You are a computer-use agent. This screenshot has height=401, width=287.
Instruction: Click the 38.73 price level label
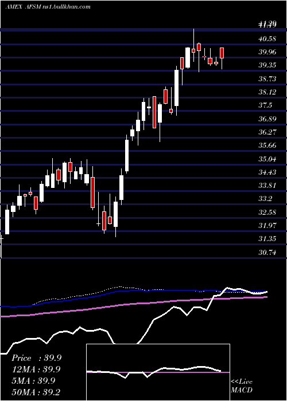coord(267,79)
